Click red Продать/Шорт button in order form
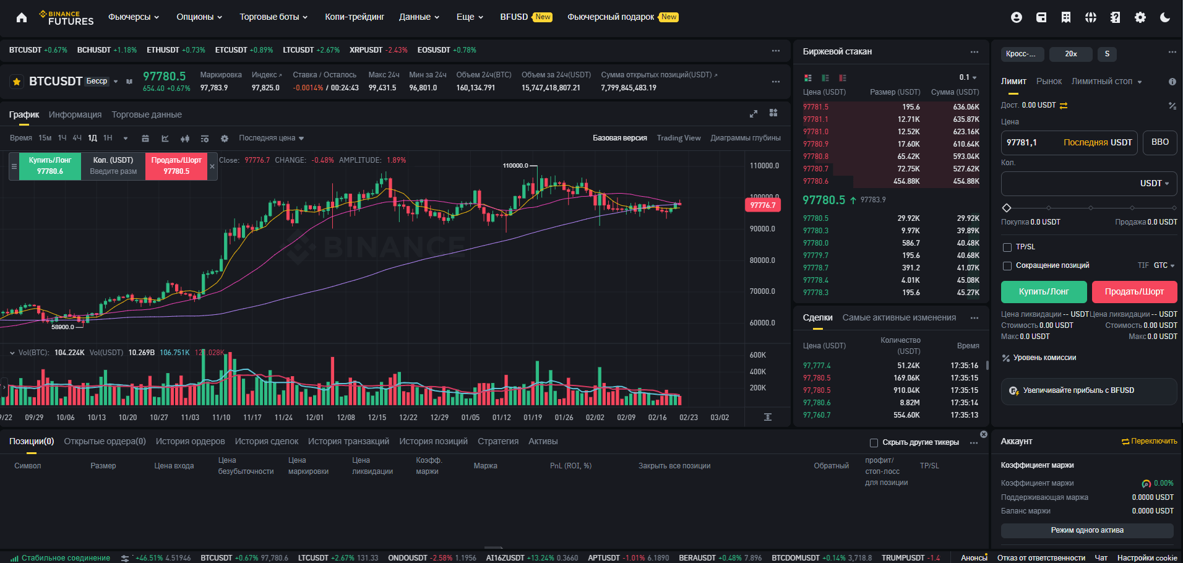 pyautogui.click(x=1134, y=292)
